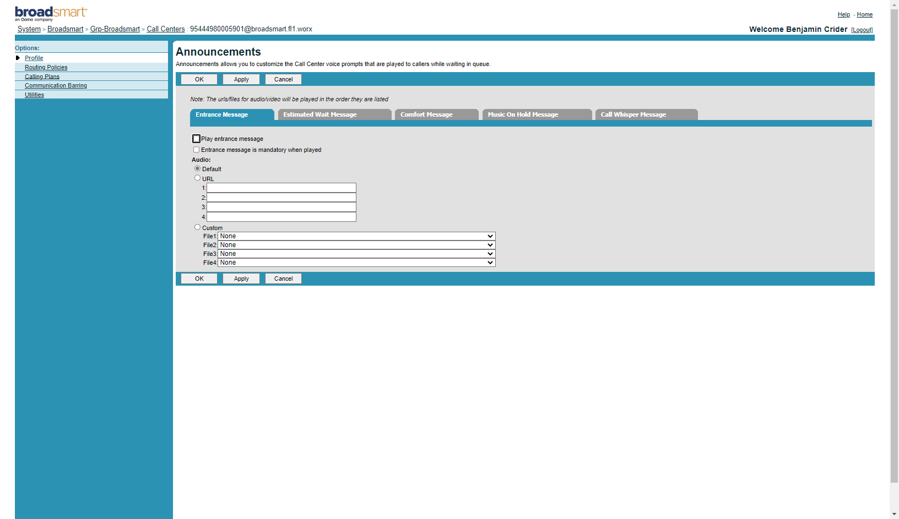Click the Grp-Broadsmart breadcrumb link
899x519 pixels.
pos(115,29)
